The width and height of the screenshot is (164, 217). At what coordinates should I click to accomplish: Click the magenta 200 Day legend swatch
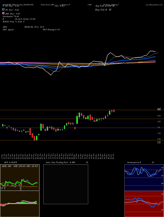point(3,13)
